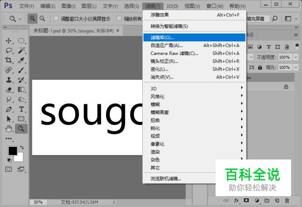Select the Eyedropper tool
302x207 pixels.
point(21,61)
